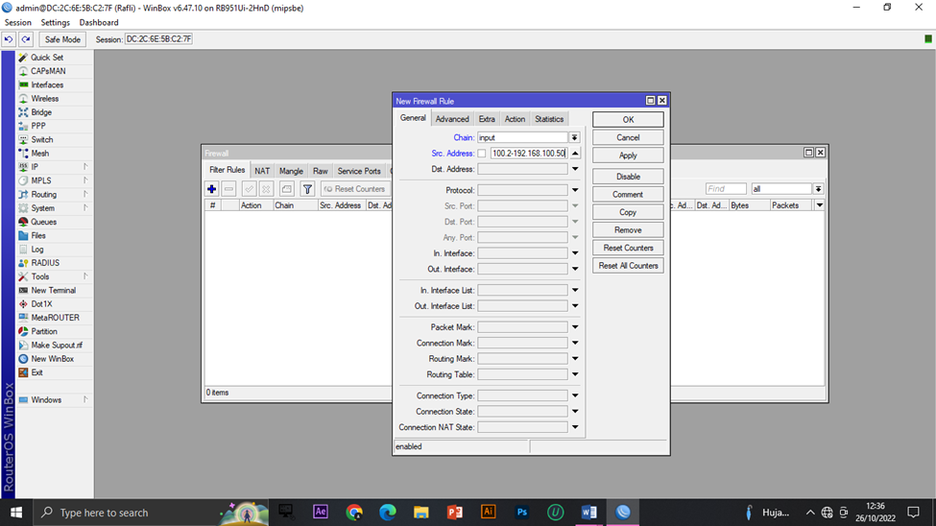Screen dimensions: 936x526
Task: Switch to Action tab
Action: [x=515, y=119]
